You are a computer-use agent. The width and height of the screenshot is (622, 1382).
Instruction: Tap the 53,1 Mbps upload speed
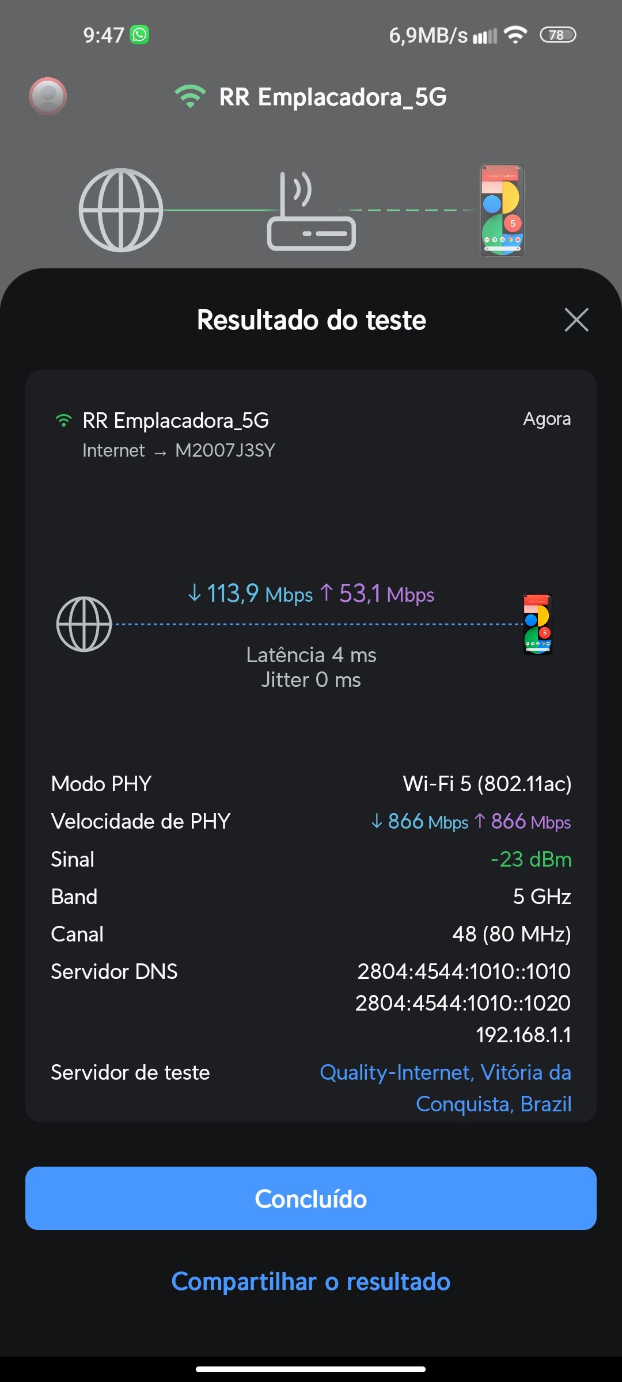tap(378, 594)
